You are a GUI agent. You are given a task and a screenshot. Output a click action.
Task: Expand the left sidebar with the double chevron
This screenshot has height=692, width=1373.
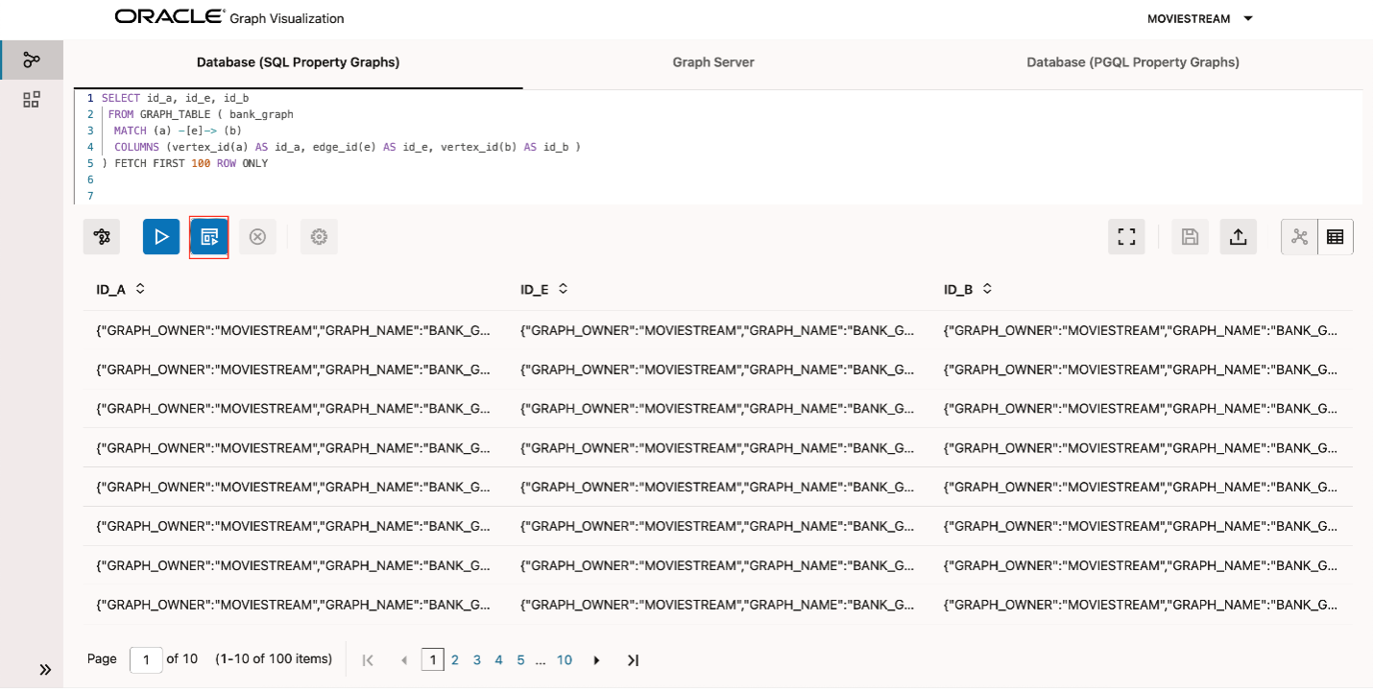[45, 669]
